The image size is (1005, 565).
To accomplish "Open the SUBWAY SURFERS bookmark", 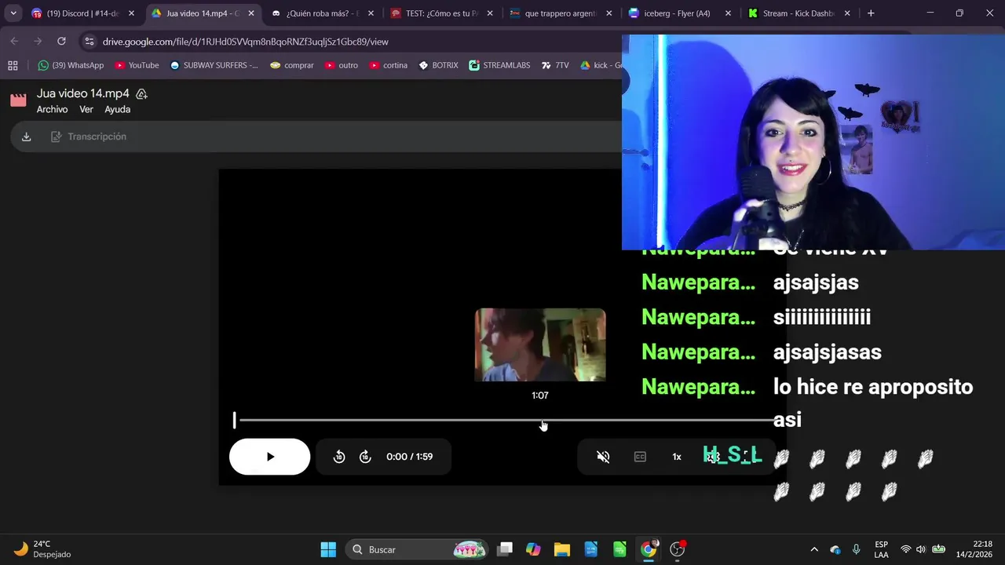I will 214,65.
